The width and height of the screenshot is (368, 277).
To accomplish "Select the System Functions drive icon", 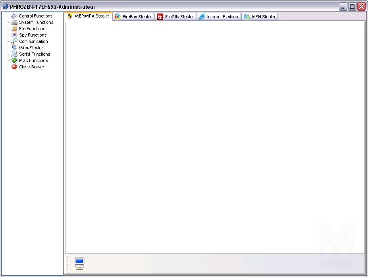I will 14,22.
